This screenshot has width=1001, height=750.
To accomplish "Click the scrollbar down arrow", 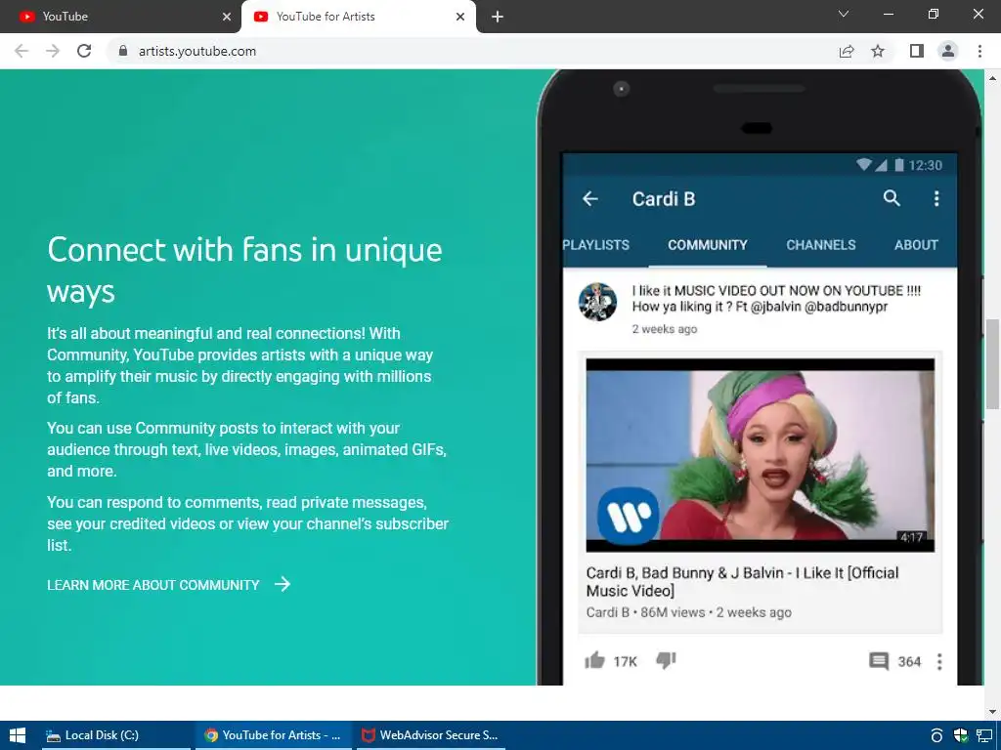I will point(992,712).
